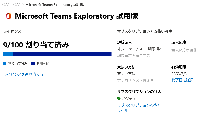223x116 pixels.
Task: Click the available portion of license bar
Action: click(62, 54)
